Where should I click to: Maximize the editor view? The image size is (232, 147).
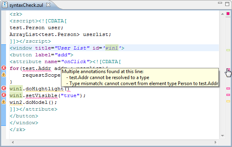pos(227,4)
